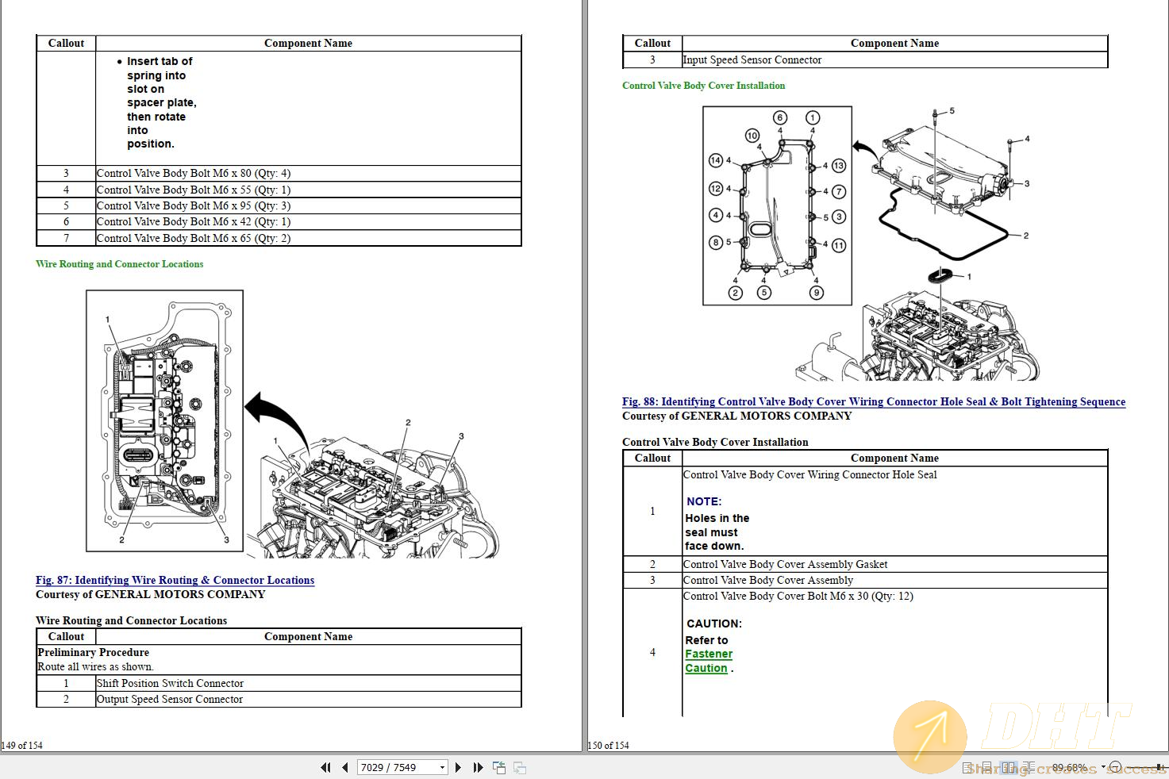Click the bolt tightening sequence diagram on page 150
The image size is (1169, 779).
click(777, 206)
